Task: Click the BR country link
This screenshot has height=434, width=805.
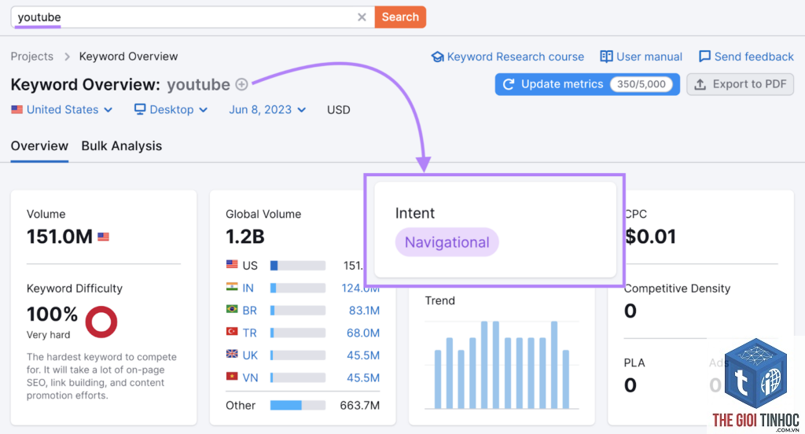Action: [x=249, y=311]
